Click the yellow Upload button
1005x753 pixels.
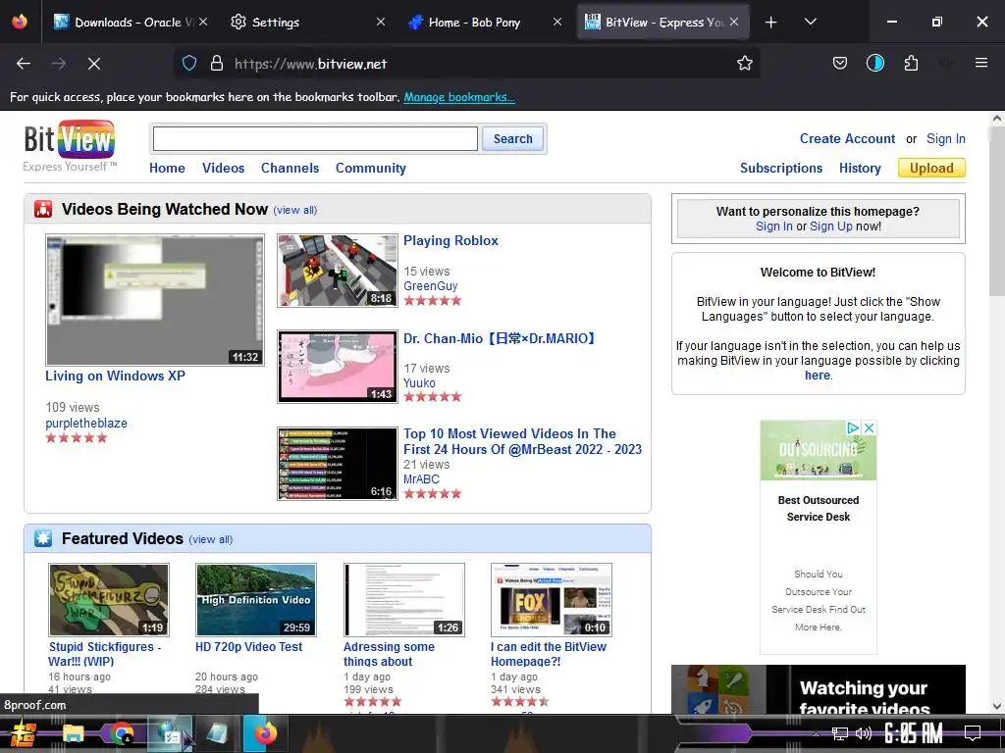[931, 169]
